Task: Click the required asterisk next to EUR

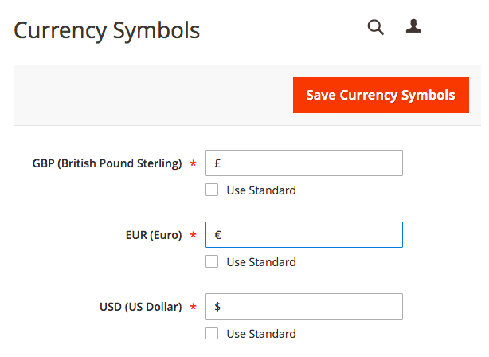Action: click(x=193, y=237)
